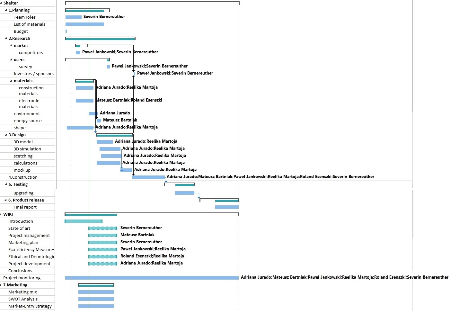Collapse the 3.Design task group
The image size is (459, 314).
[6, 135]
